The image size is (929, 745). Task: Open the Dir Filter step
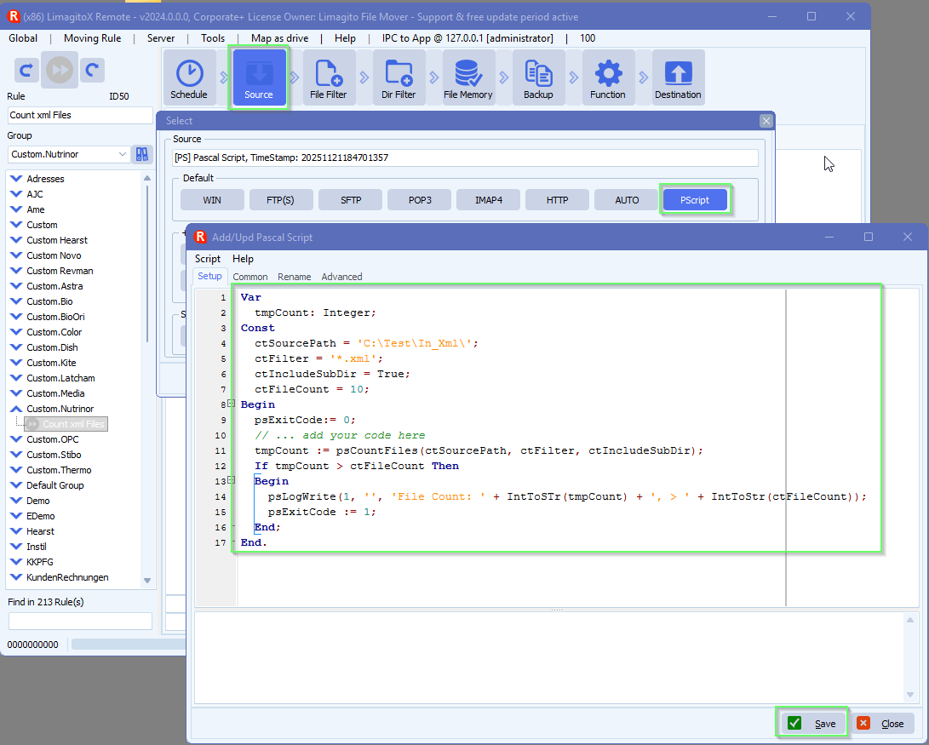coord(398,77)
